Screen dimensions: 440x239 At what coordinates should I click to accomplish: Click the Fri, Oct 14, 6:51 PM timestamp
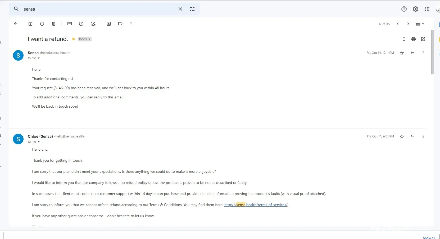pos(380,136)
